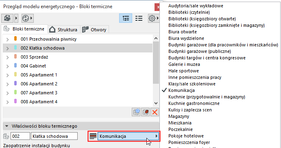Image resolution: width=281 pixels, height=148 pixels.
Task: Choose Kuchnie gastronomiczne profile
Action: coord(194,103)
